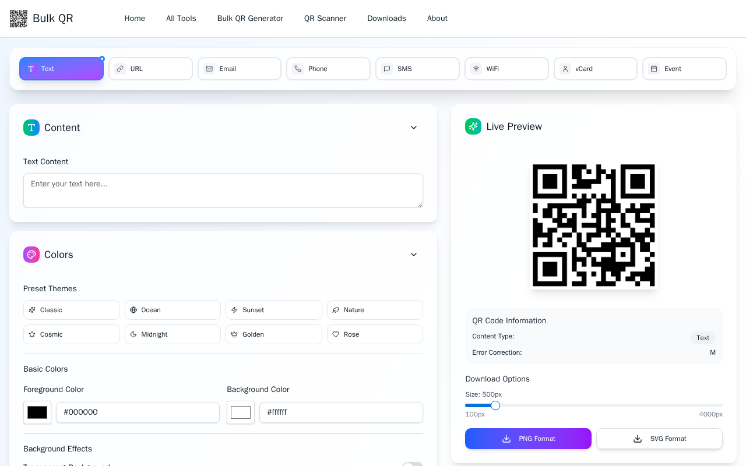
Task: Open the QR Scanner page
Action: 325,19
